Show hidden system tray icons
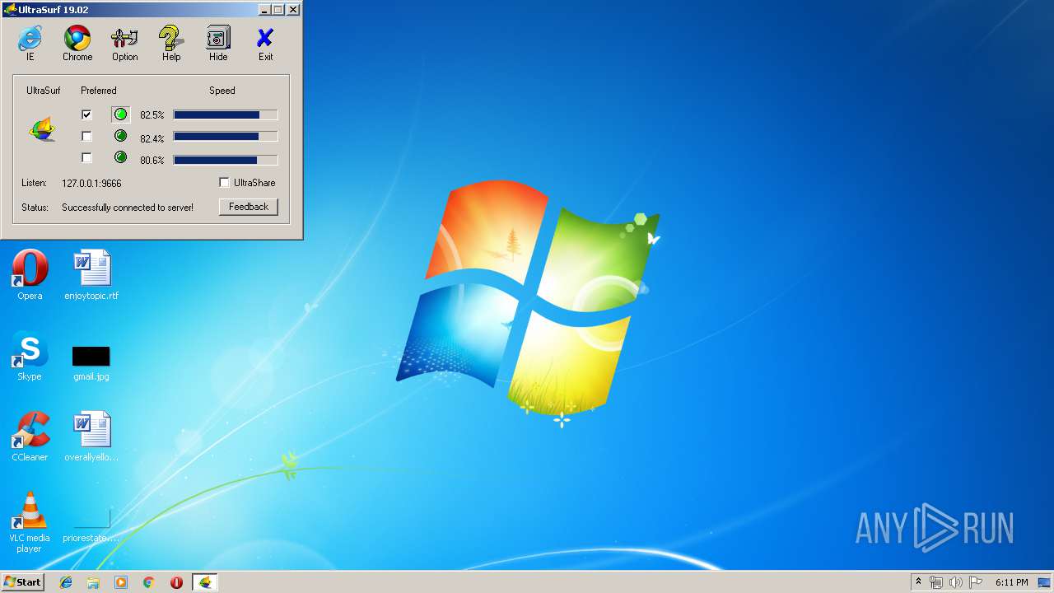Screen dimensions: 1054x593 (918, 582)
